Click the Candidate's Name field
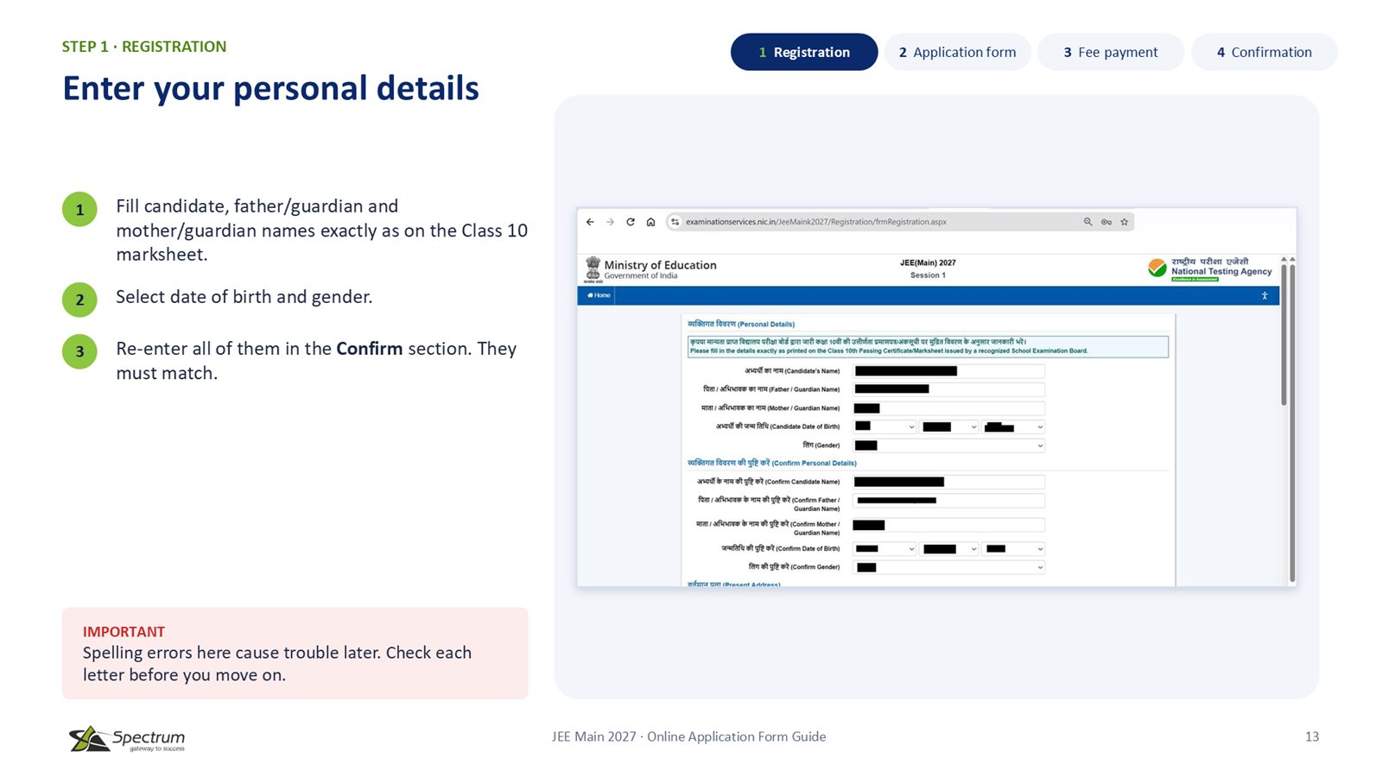This screenshot has width=1382, height=777. point(949,371)
